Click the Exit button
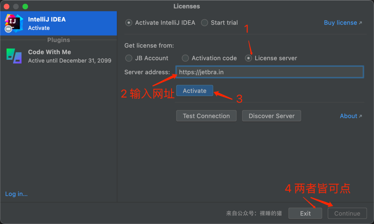Viewport: 374px width, 224px height. click(x=305, y=213)
